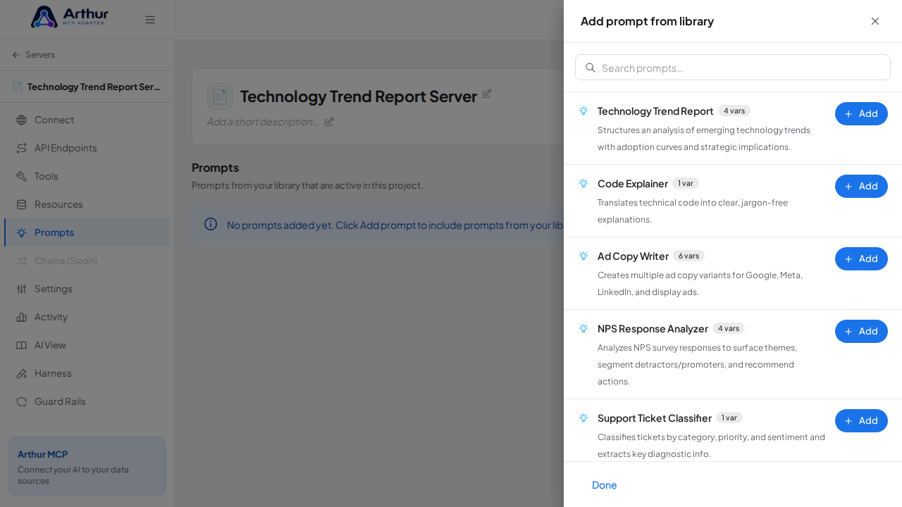Click the 6 vars badge on Ad Copy Writer

688,256
